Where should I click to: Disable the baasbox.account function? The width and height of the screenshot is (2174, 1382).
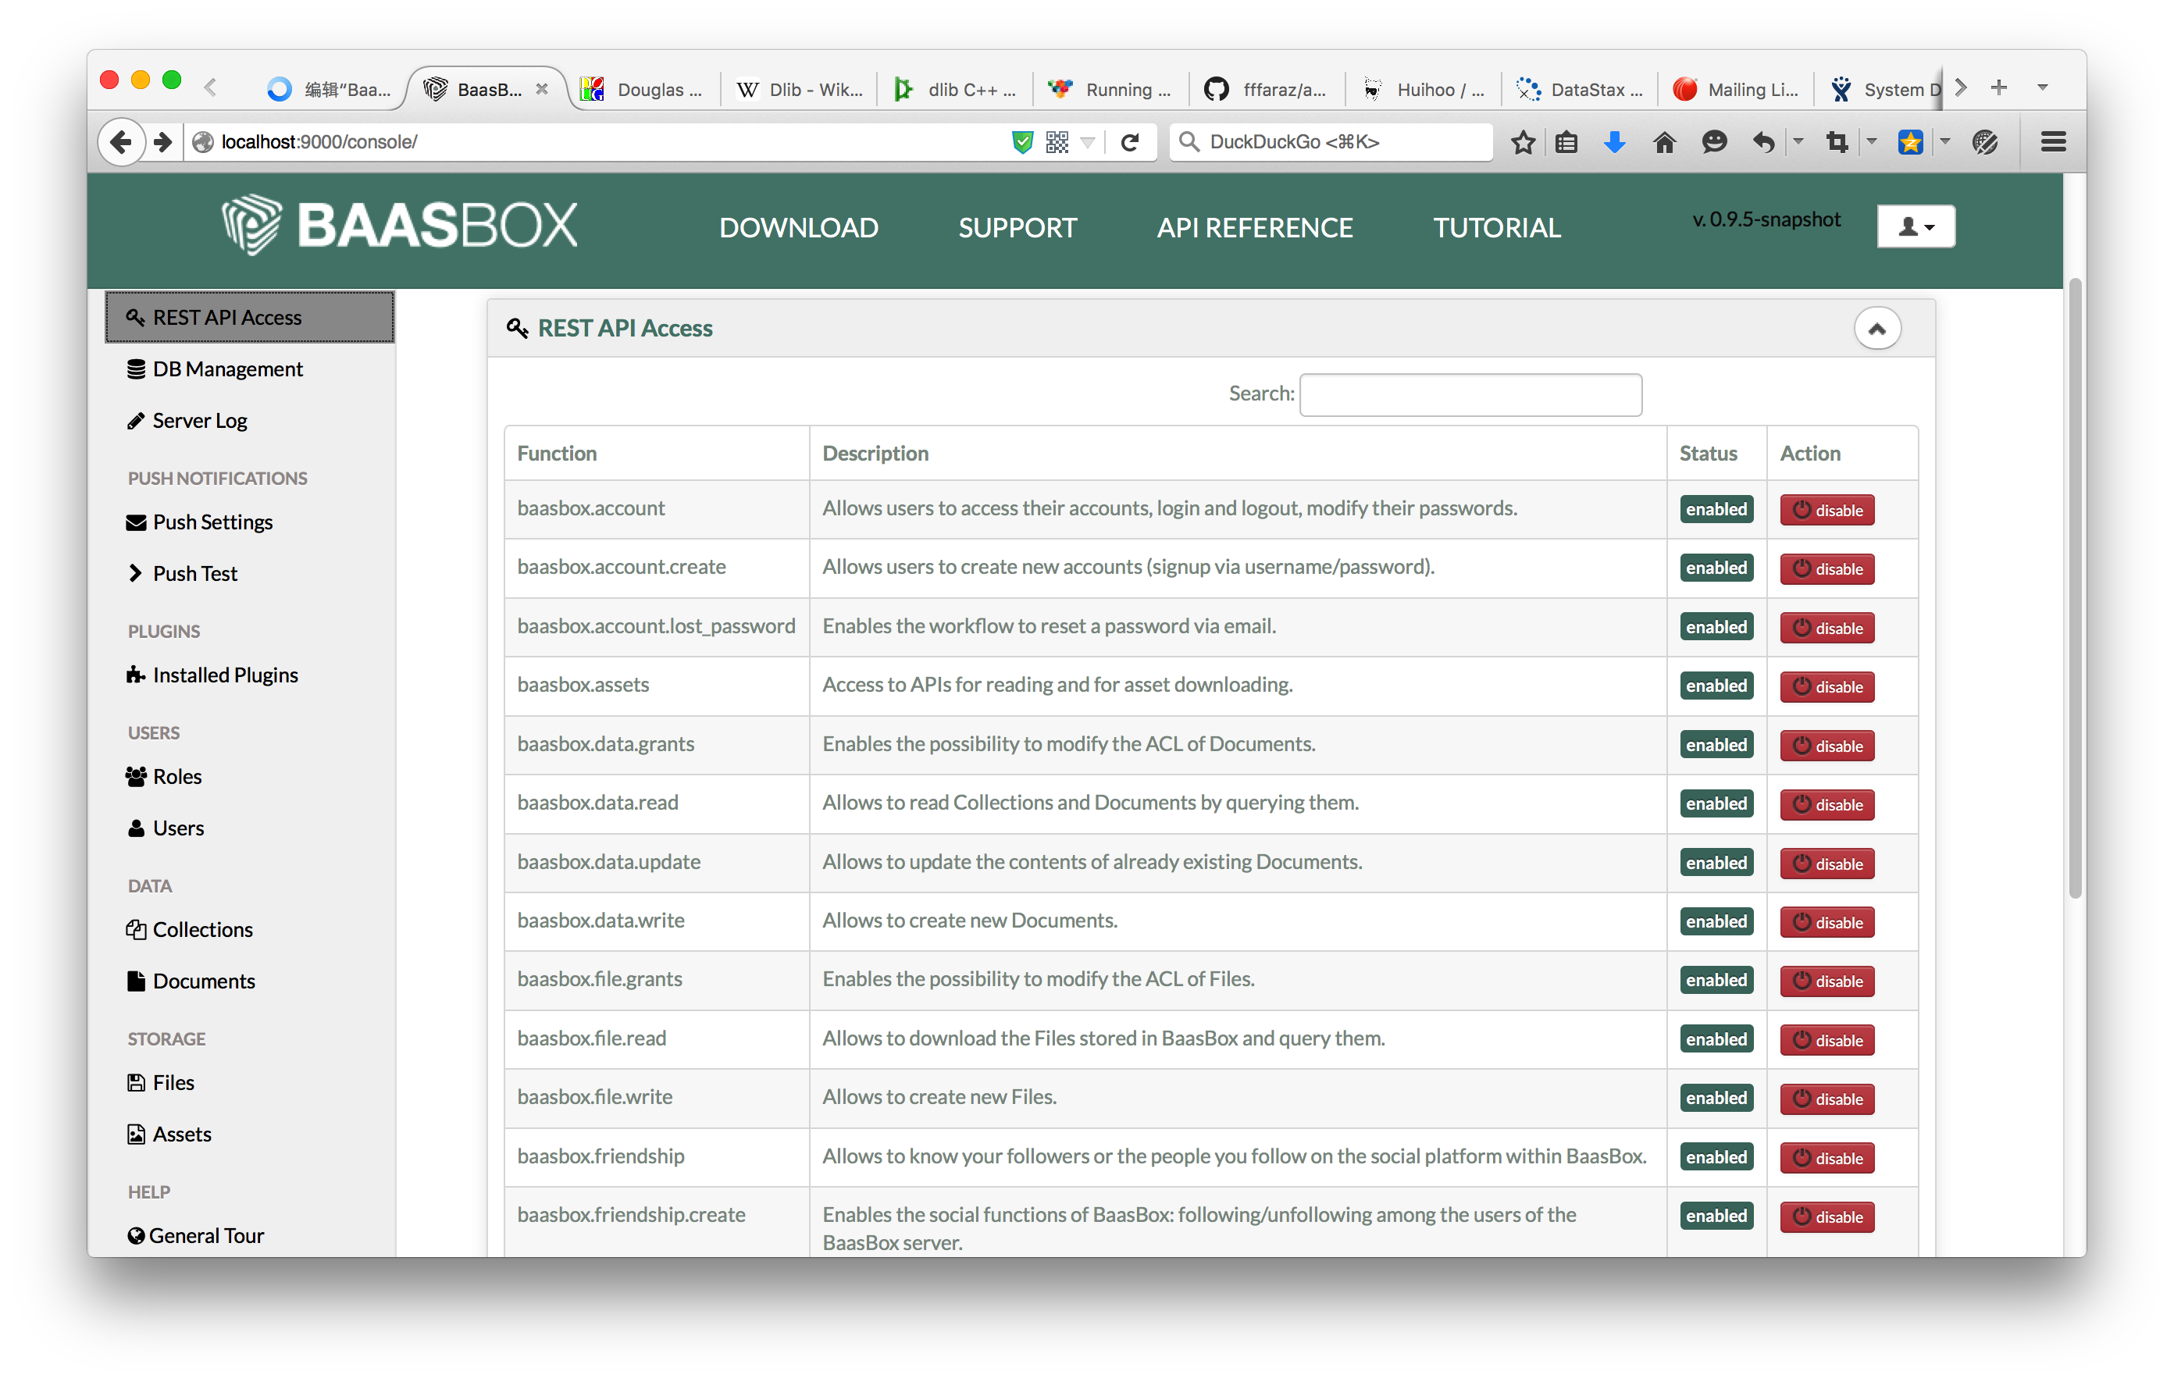coord(1827,510)
